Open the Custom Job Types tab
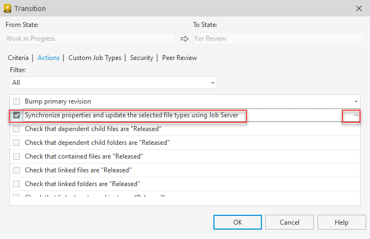Viewport: 370px width, 239px height. (95, 58)
